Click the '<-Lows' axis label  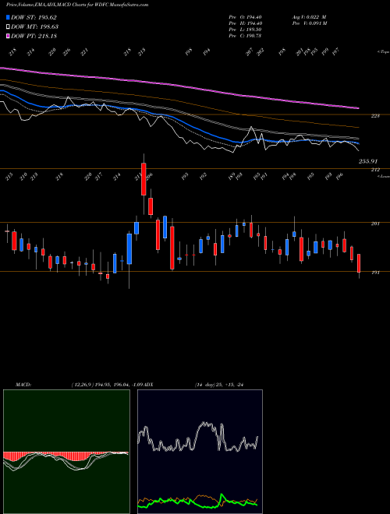click(x=383, y=176)
